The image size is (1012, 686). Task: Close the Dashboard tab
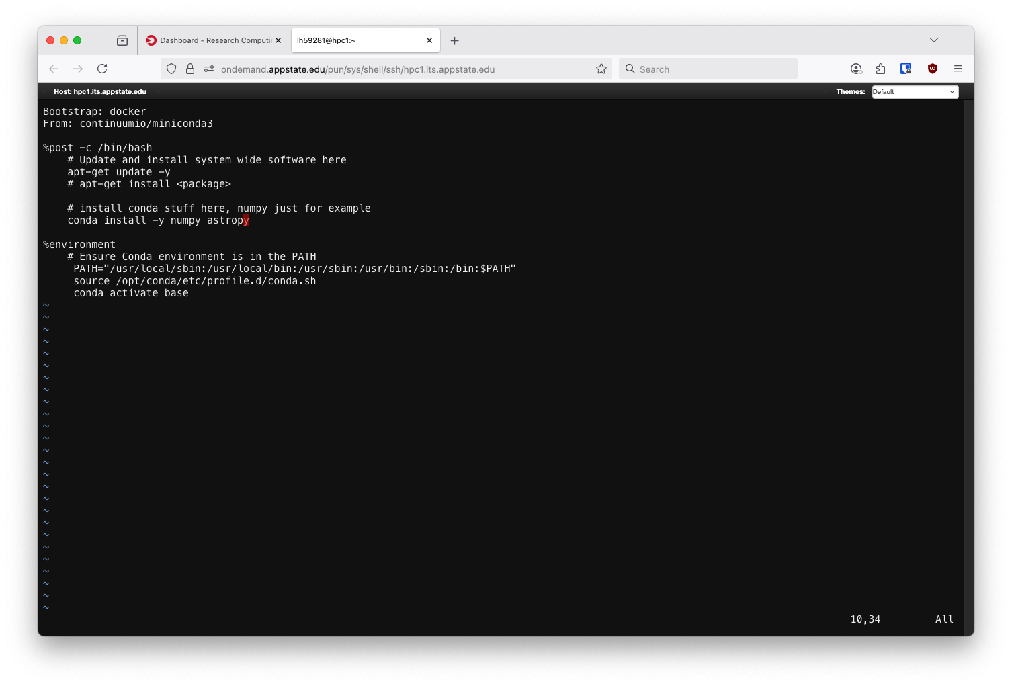click(x=278, y=40)
